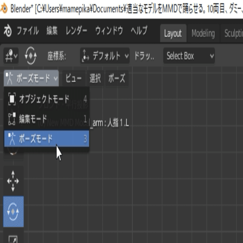Select the Move tool in toolbar
The image size is (243, 243).
tap(13, 181)
